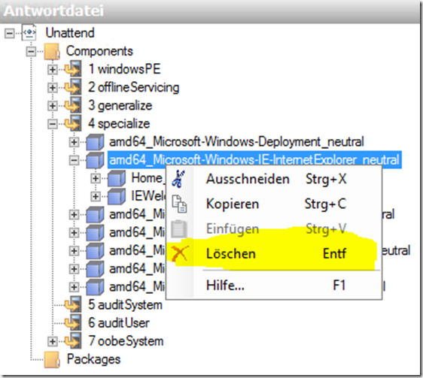Expand the 7 oobeSystem node

coord(53,341)
